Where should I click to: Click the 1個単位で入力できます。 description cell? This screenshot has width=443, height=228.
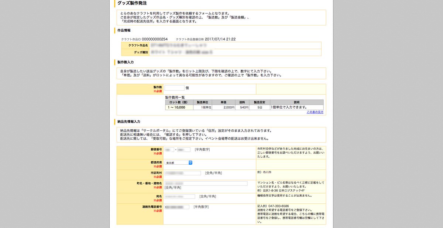(297, 108)
